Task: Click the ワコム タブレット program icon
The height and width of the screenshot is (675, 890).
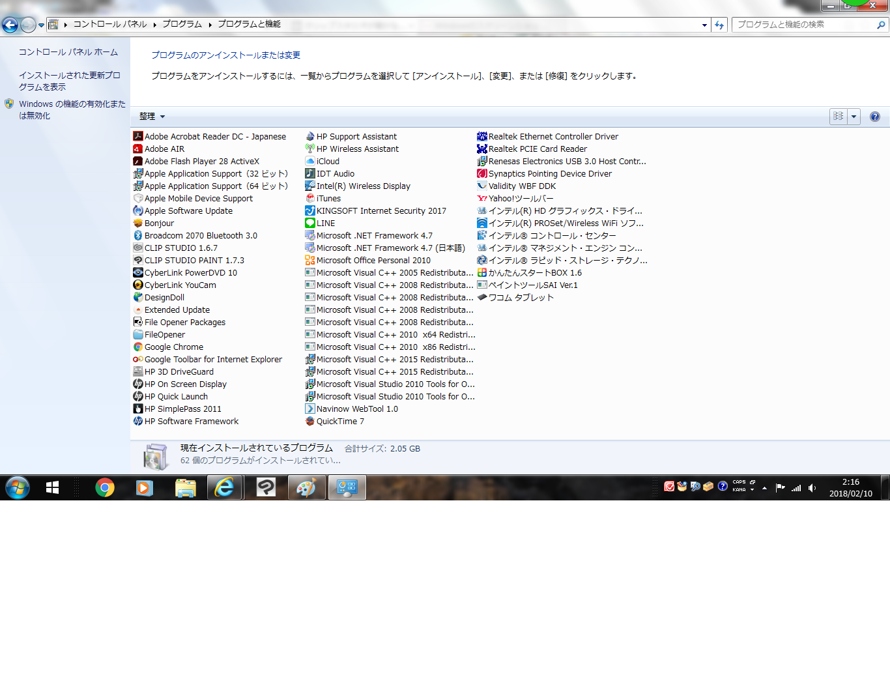Action: click(482, 297)
